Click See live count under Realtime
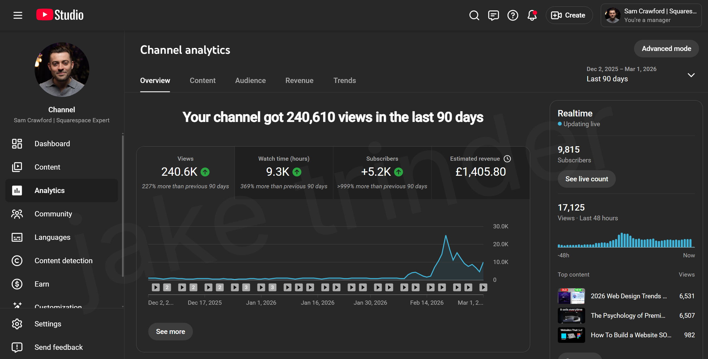Image resolution: width=708 pixels, height=359 pixels. coord(587,179)
